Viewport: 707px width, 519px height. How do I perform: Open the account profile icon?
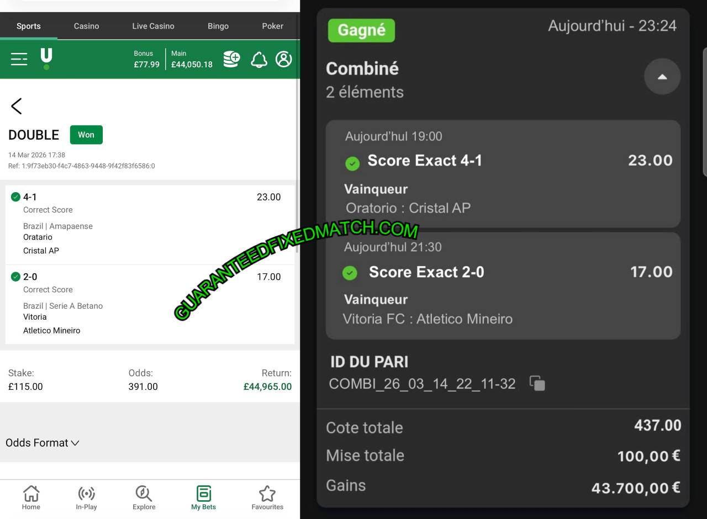[283, 59]
